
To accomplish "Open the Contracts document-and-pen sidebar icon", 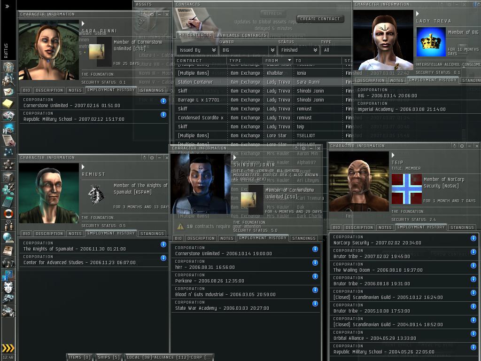I will [8, 140].
